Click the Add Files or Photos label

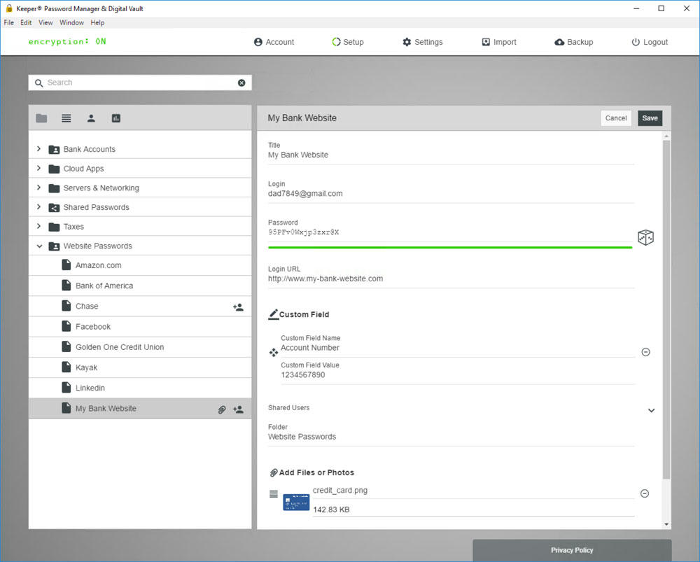tap(316, 472)
